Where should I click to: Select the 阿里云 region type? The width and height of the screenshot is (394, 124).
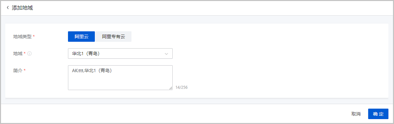pos(81,37)
